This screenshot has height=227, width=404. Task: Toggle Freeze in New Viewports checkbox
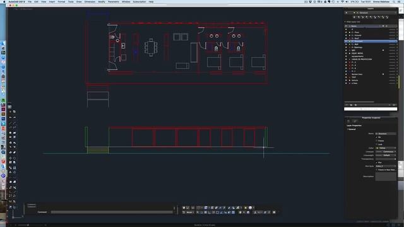click(377, 170)
